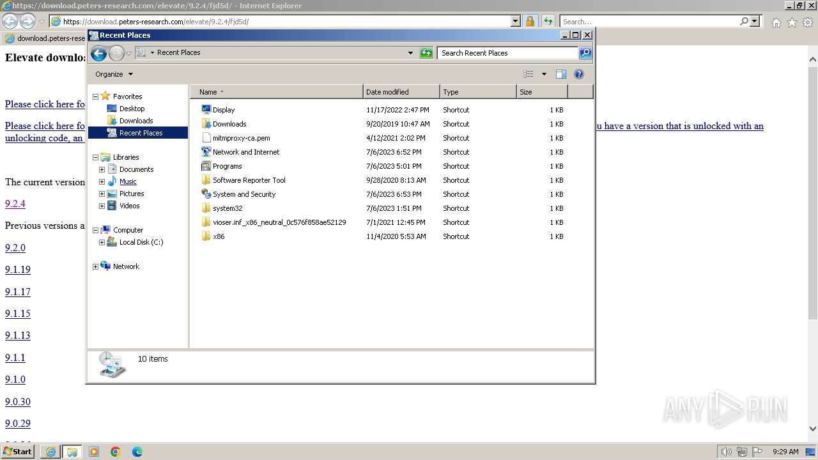The height and width of the screenshot is (460, 818).
Task: Expand the Local Disk (C:) node
Action: pyautogui.click(x=102, y=242)
